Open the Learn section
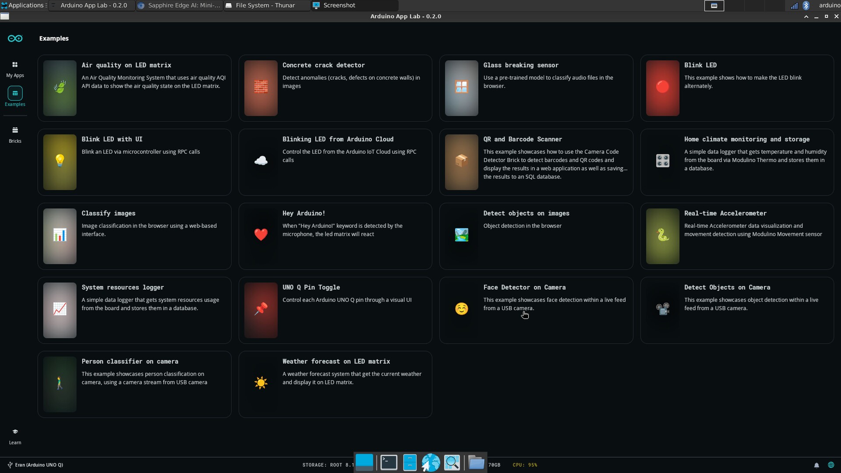 [15, 436]
